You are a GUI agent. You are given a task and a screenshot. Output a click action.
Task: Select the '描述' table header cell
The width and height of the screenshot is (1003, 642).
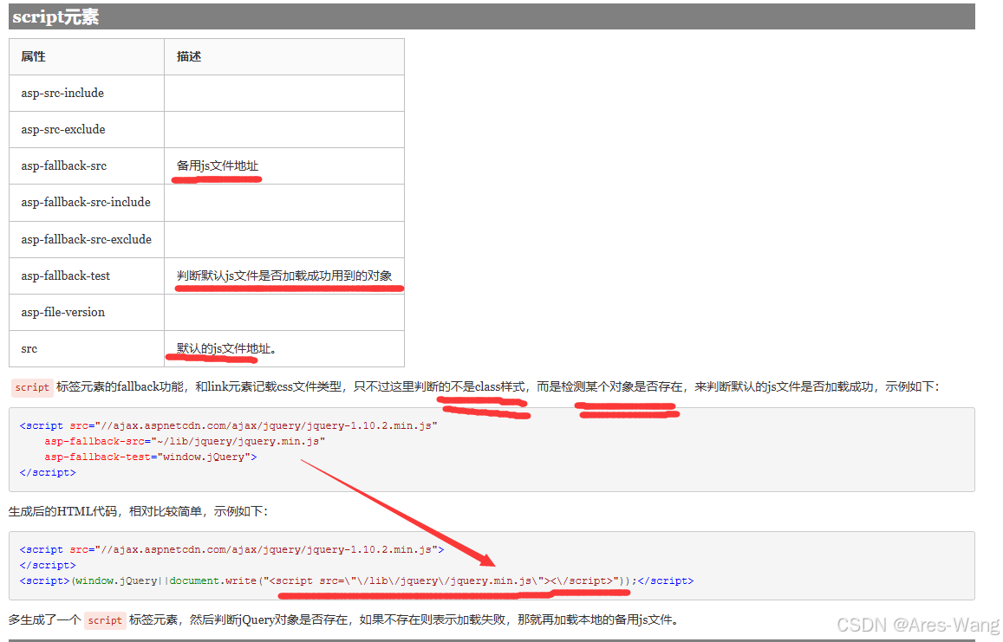pos(284,57)
